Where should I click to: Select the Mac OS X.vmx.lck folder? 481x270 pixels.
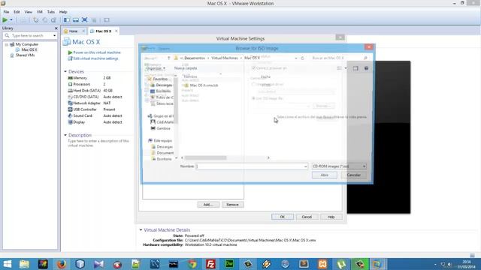[201, 85]
